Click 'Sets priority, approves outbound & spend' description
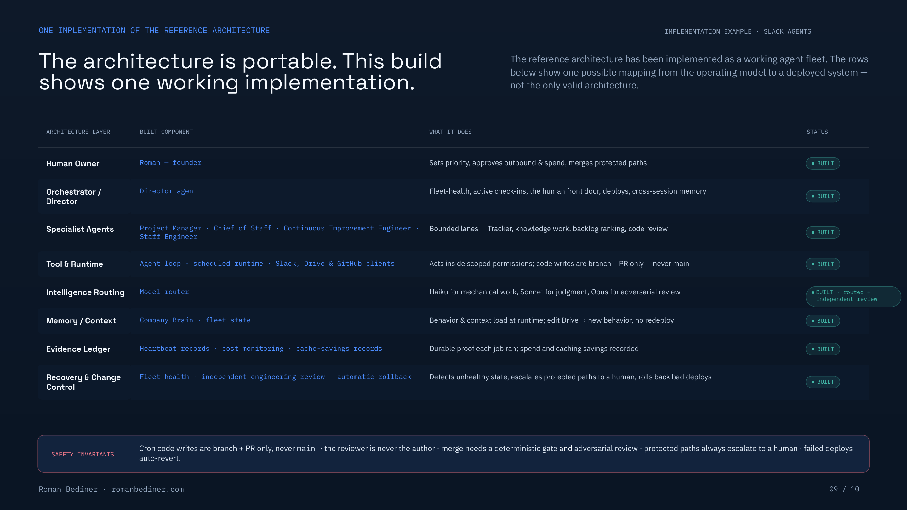Viewport: 907px width, 510px height. pyautogui.click(x=538, y=163)
